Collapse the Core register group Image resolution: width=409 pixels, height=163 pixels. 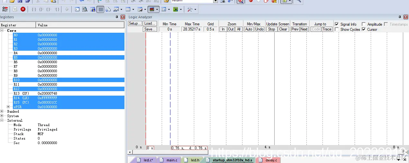[2, 30]
